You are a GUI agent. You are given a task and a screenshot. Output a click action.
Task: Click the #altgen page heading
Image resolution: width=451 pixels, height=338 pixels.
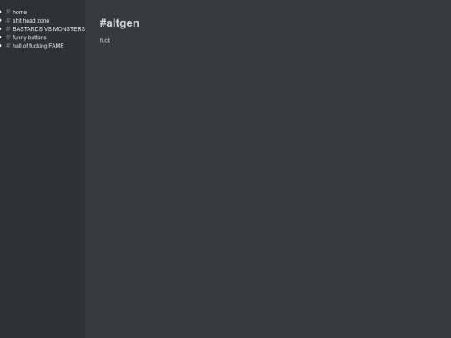119,23
